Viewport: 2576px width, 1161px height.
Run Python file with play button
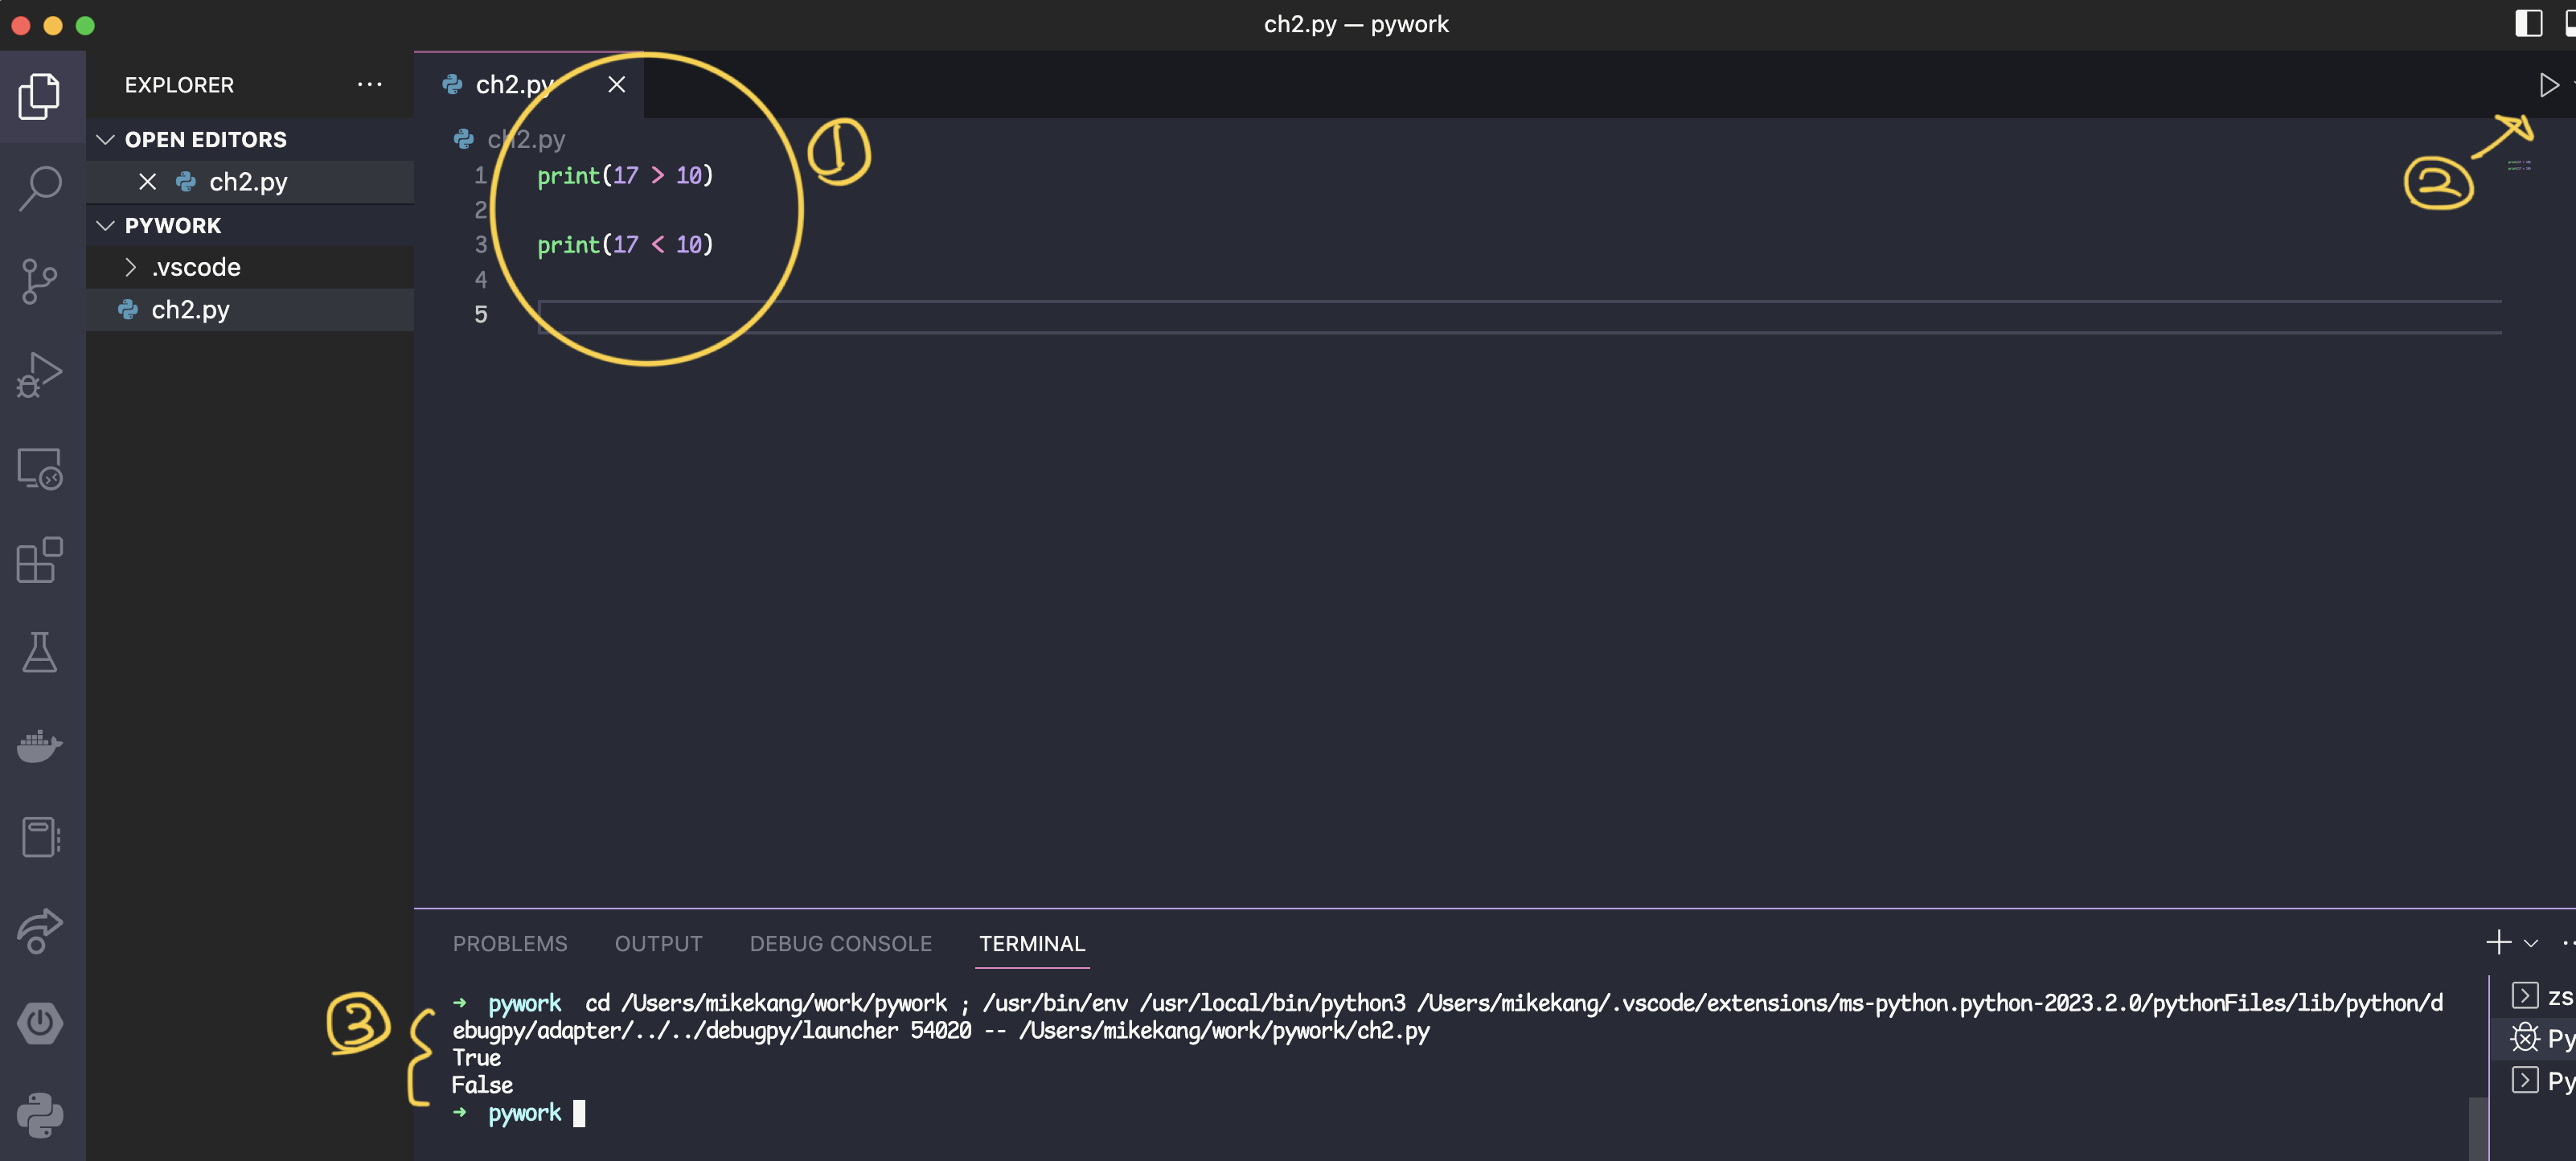2548,85
